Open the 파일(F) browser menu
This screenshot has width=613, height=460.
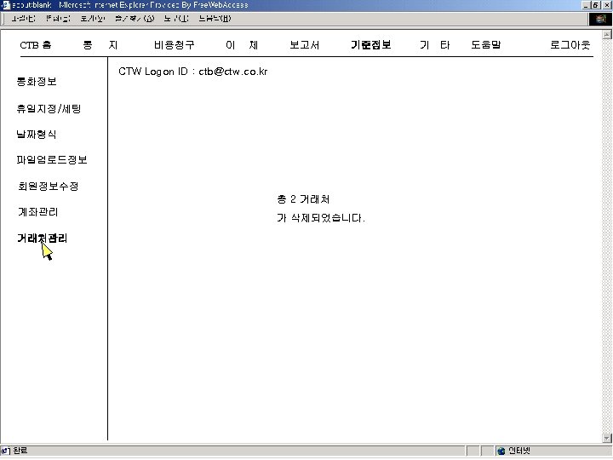tap(23, 19)
